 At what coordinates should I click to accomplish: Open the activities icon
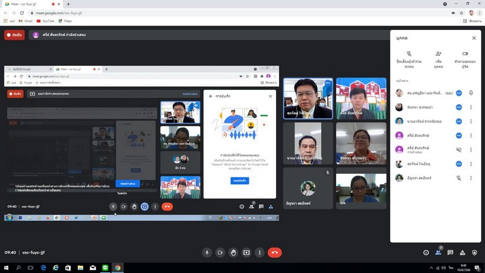[x=463, y=253]
